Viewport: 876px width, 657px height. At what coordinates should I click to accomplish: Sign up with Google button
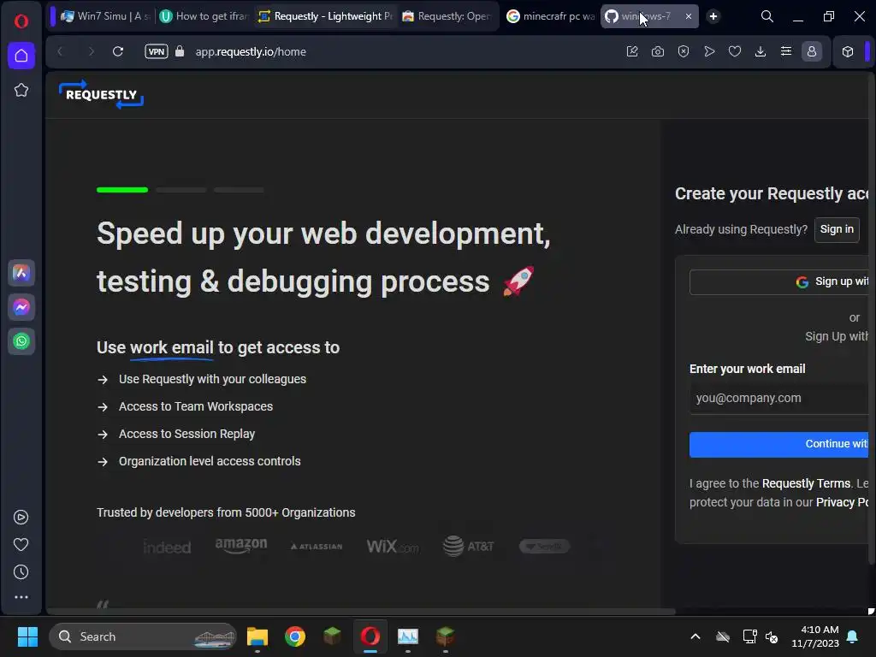pyautogui.click(x=778, y=282)
